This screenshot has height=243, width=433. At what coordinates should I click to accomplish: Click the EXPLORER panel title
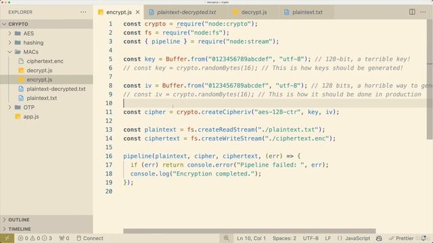pos(20,12)
